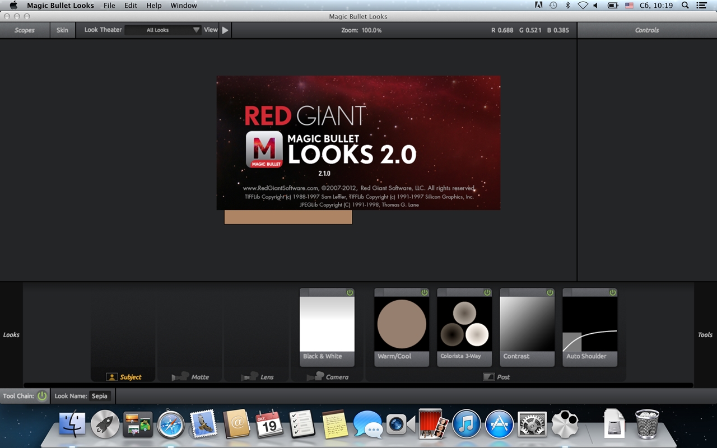Select the Colorista 3-Way tool card
Viewport: 717px width, 448px height.
point(464,328)
